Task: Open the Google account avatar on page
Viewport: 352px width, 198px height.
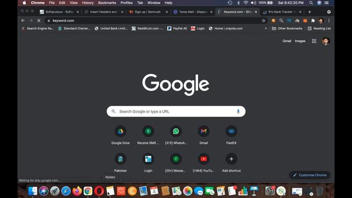Action: click(x=326, y=41)
